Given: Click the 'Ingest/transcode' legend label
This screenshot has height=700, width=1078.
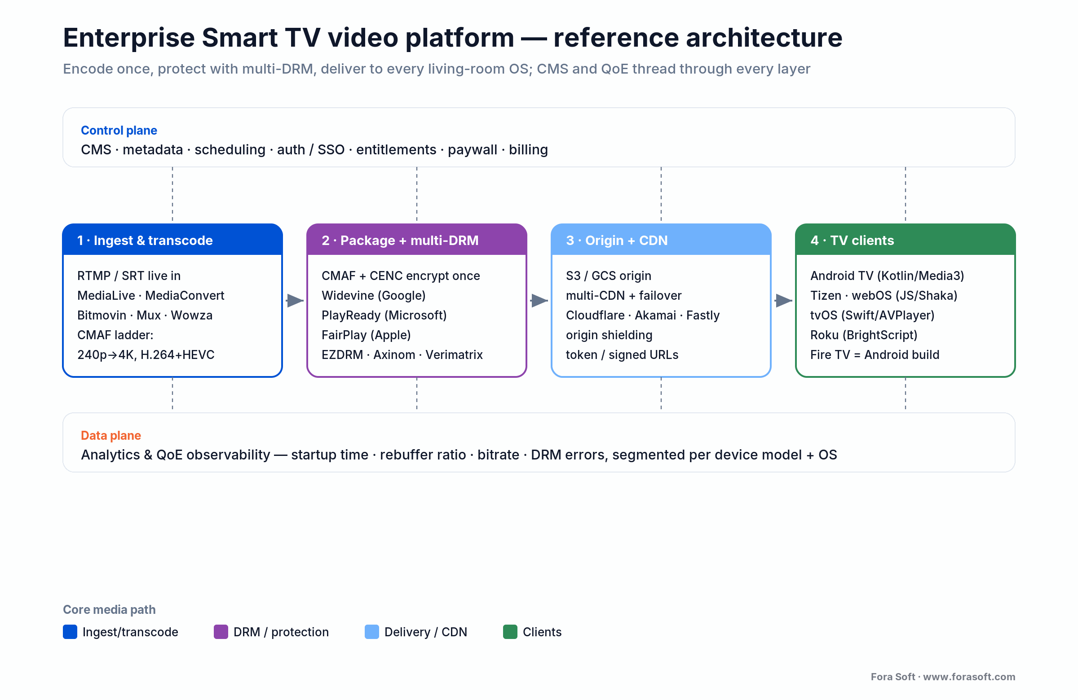Looking at the screenshot, I should (130, 632).
